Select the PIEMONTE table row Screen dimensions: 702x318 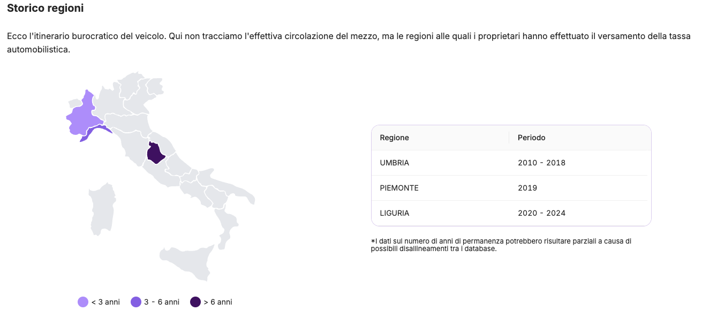point(511,188)
